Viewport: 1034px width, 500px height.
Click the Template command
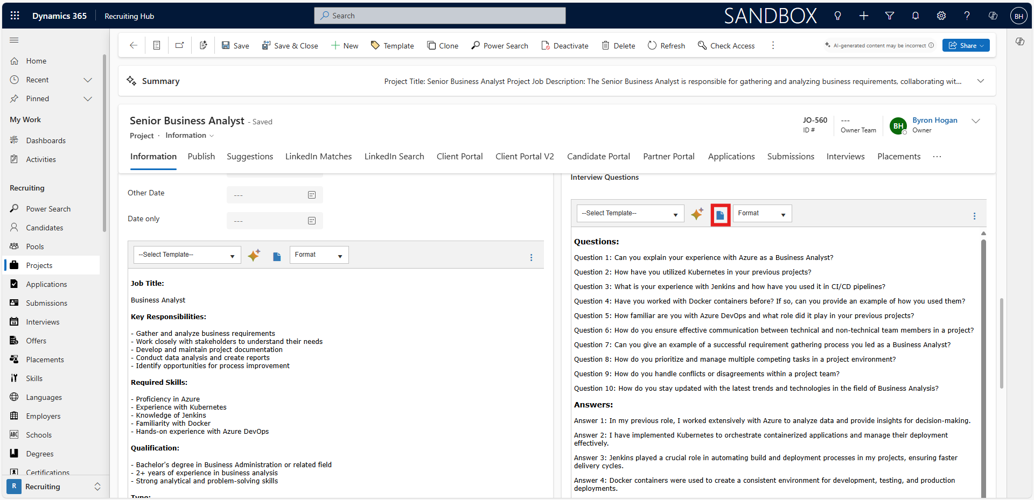click(393, 46)
